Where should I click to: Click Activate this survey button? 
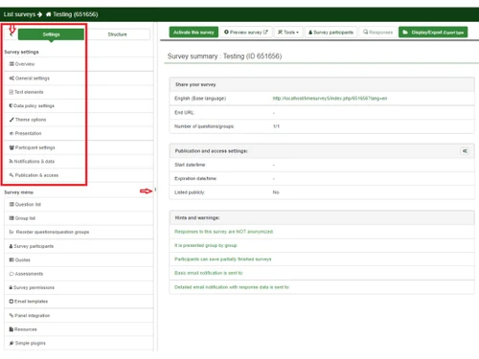194,33
